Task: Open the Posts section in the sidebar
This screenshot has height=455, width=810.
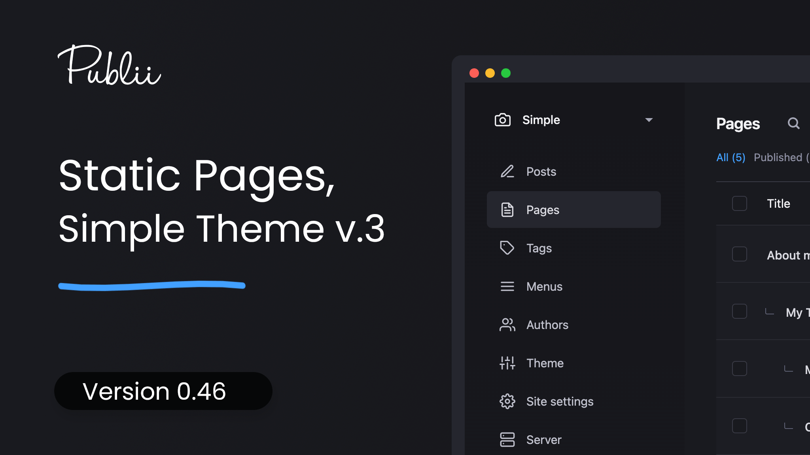Action: coord(541,171)
